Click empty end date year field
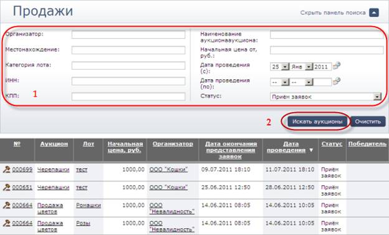This screenshot has width=389, height=235. (322, 82)
